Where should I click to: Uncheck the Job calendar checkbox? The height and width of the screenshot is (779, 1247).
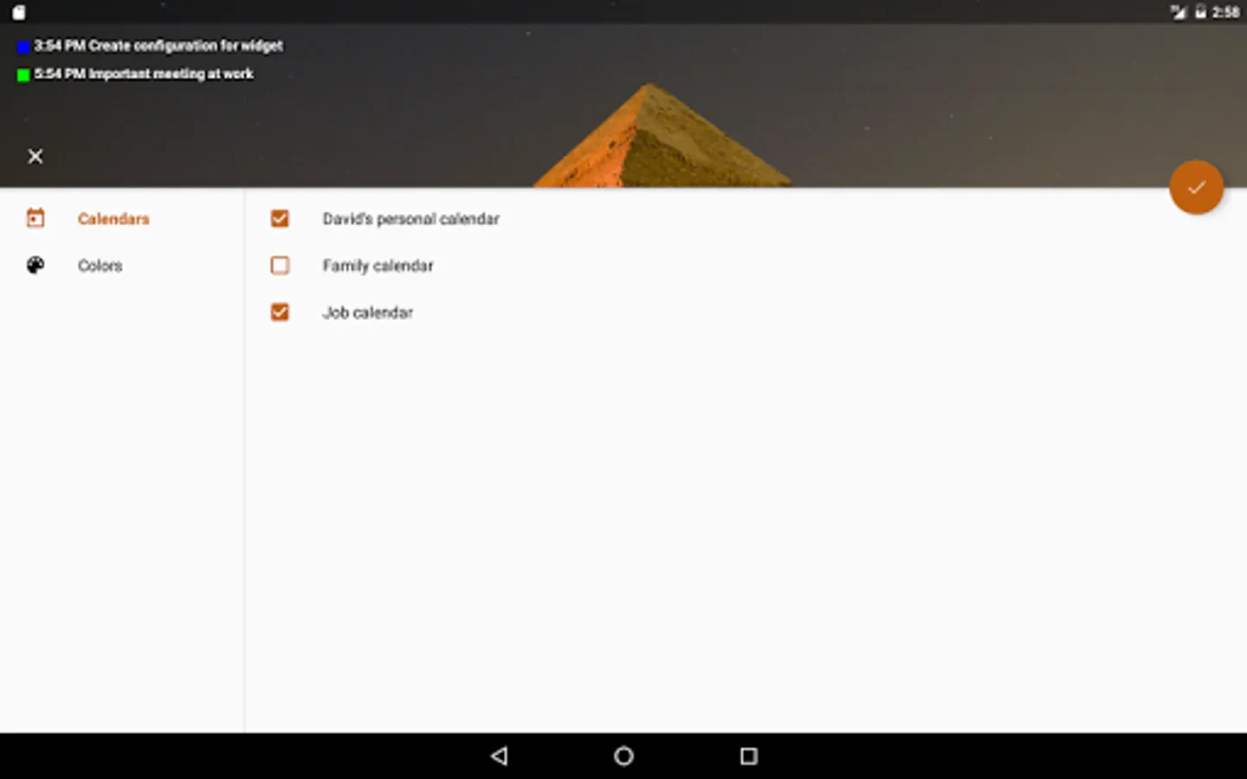point(280,312)
